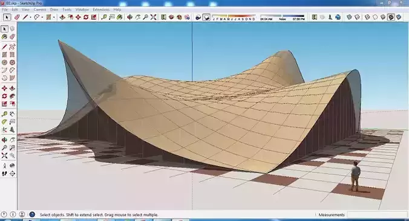This screenshot has height=221, width=409.
Task: Select the Make Component tool in left palette
Action: click(12, 29)
